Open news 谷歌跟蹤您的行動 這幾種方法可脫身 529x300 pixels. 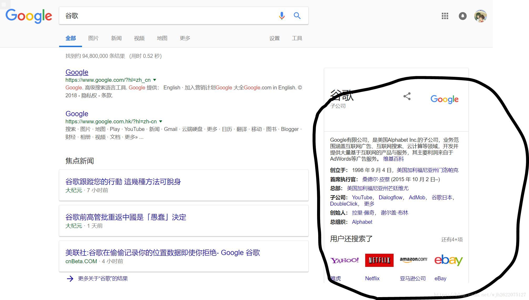[123, 182]
